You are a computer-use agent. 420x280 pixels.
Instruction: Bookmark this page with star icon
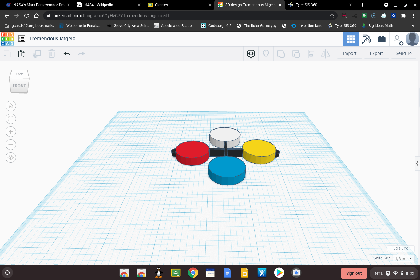click(332, 16)
